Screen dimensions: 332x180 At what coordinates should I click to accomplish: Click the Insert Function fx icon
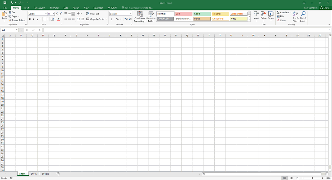tap(39, 30)
